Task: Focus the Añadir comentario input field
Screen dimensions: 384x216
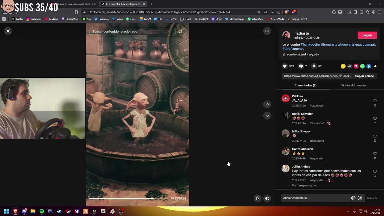Action: 316,198
